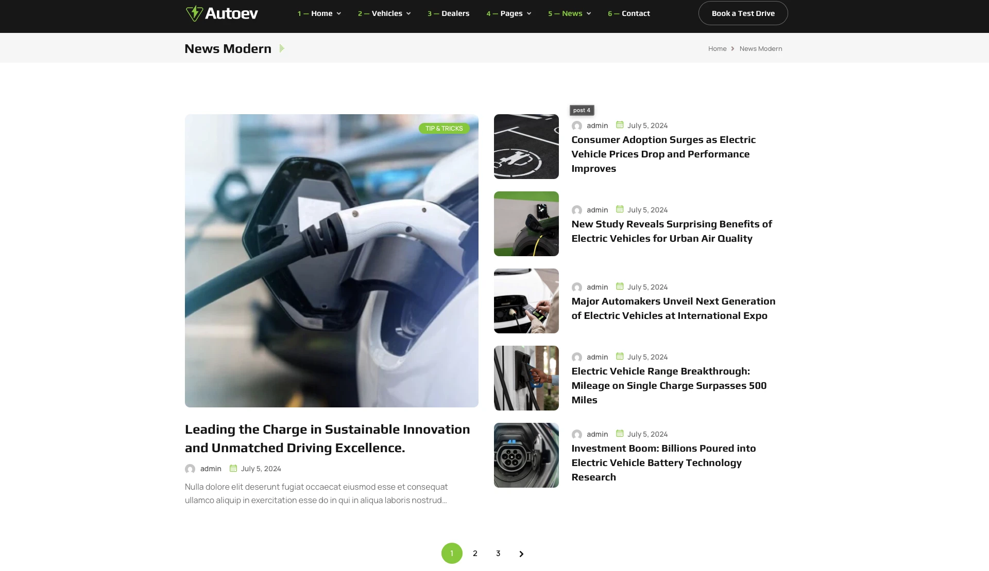This screenshot has width=989, height=571.
Task: Open the Electric Vehicle Range Breakthrough headline
Action: pos(669,385)
